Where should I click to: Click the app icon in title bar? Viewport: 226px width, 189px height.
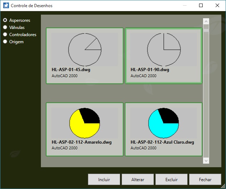pos(6,6)
